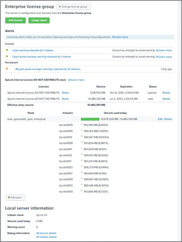Click the Add pool button

tap(15, 197)
